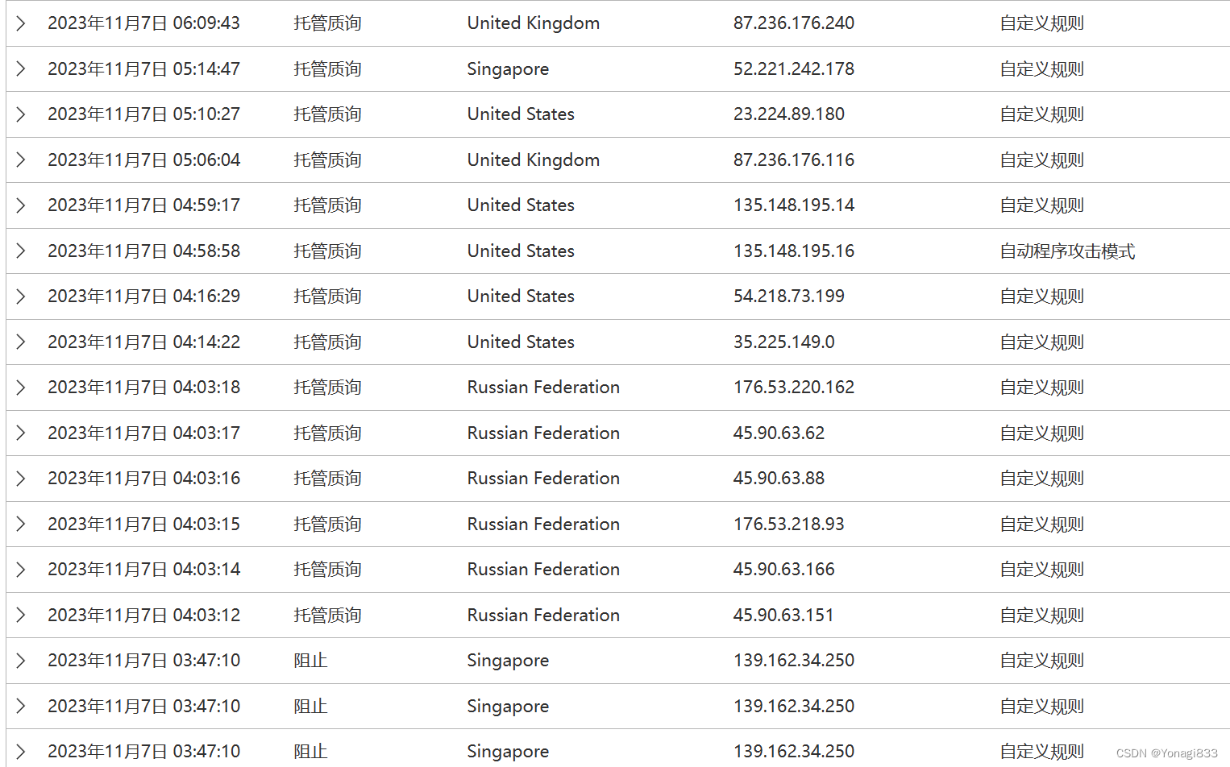Select IP address 135.148.195.14
This screenshot has height=767, width=1230.
pos(794,205)
